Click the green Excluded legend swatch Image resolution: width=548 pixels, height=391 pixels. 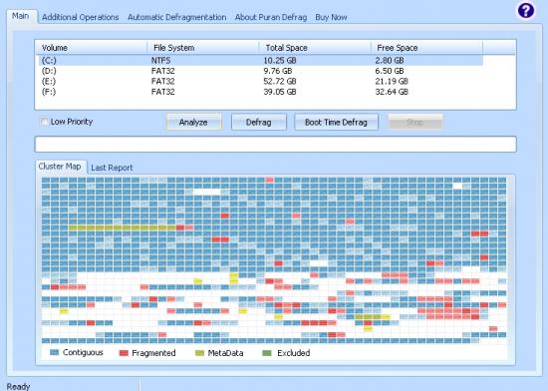tap(267, 353)
